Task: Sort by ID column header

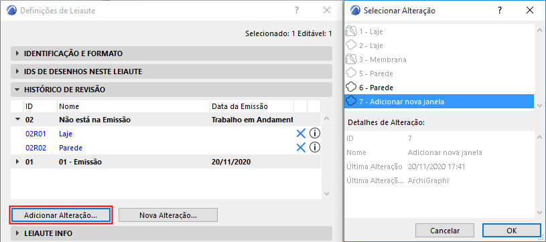Action: coord(40,106)
